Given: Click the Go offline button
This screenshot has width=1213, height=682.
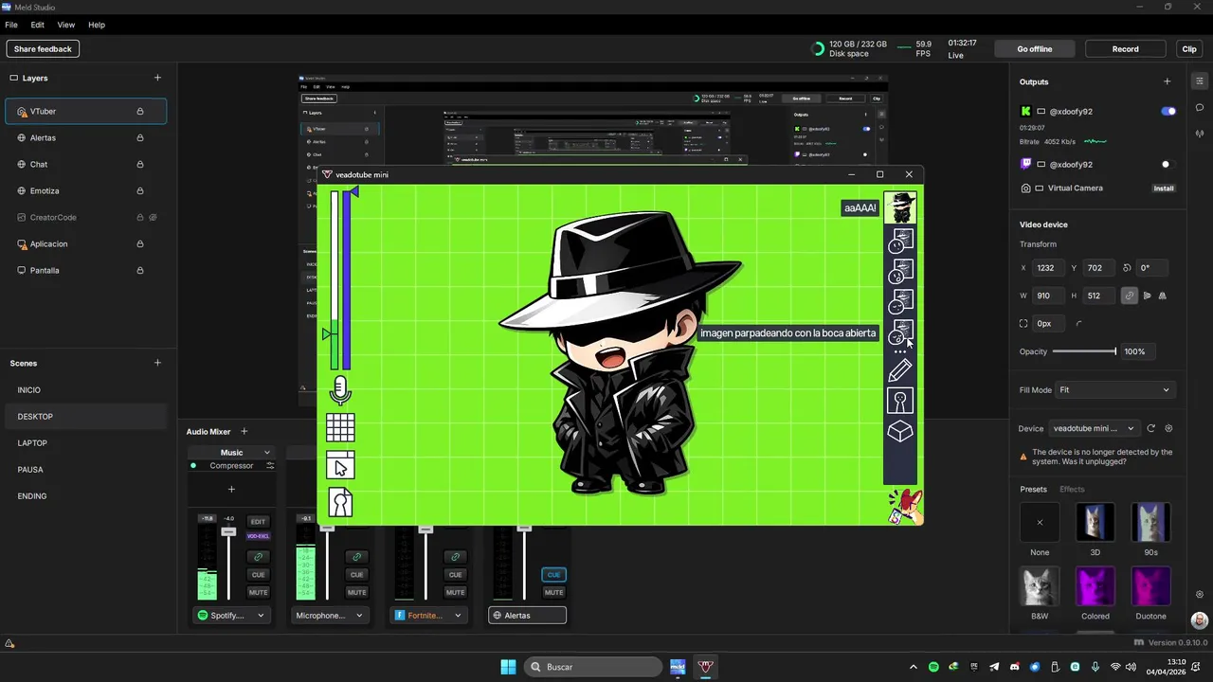Looking at the screenshot, I should 1035,49.
